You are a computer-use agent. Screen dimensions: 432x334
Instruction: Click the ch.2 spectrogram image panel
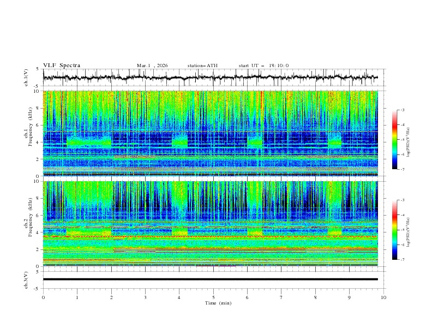(x=211, y=224)
